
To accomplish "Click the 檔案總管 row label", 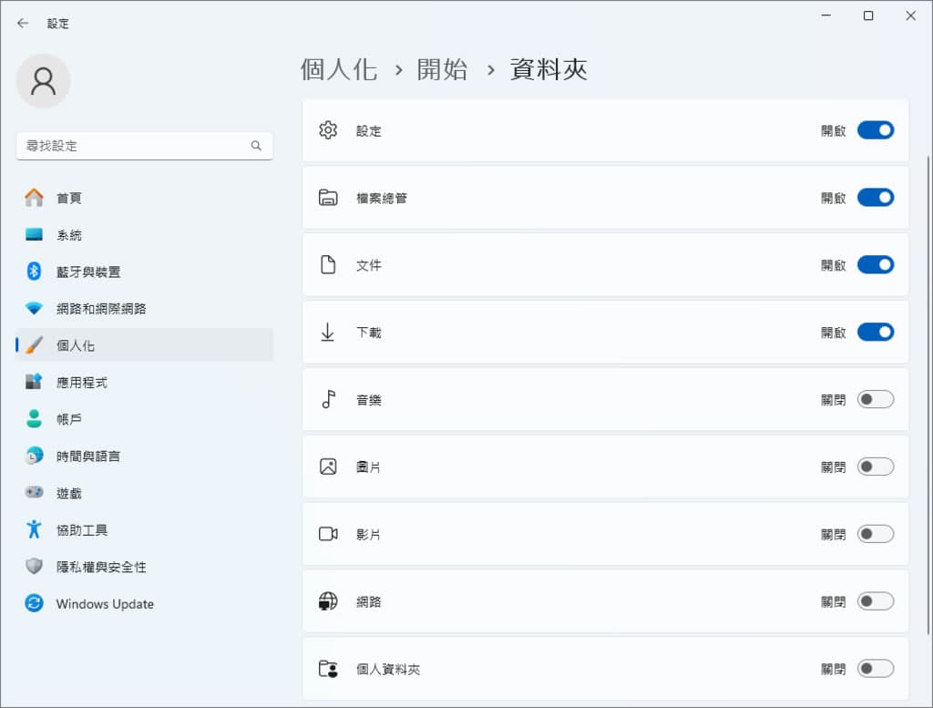I will click(x=382, y=198).
